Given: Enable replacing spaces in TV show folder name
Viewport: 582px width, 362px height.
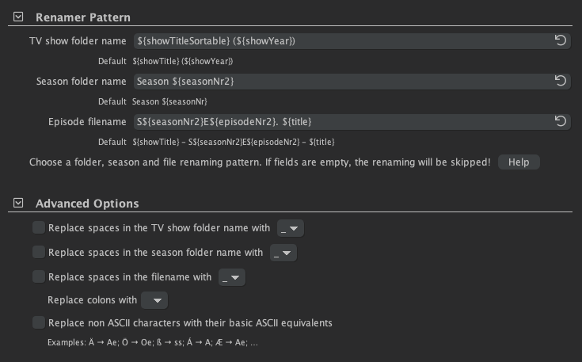Looking at the screenshot, I should point(39,228).
